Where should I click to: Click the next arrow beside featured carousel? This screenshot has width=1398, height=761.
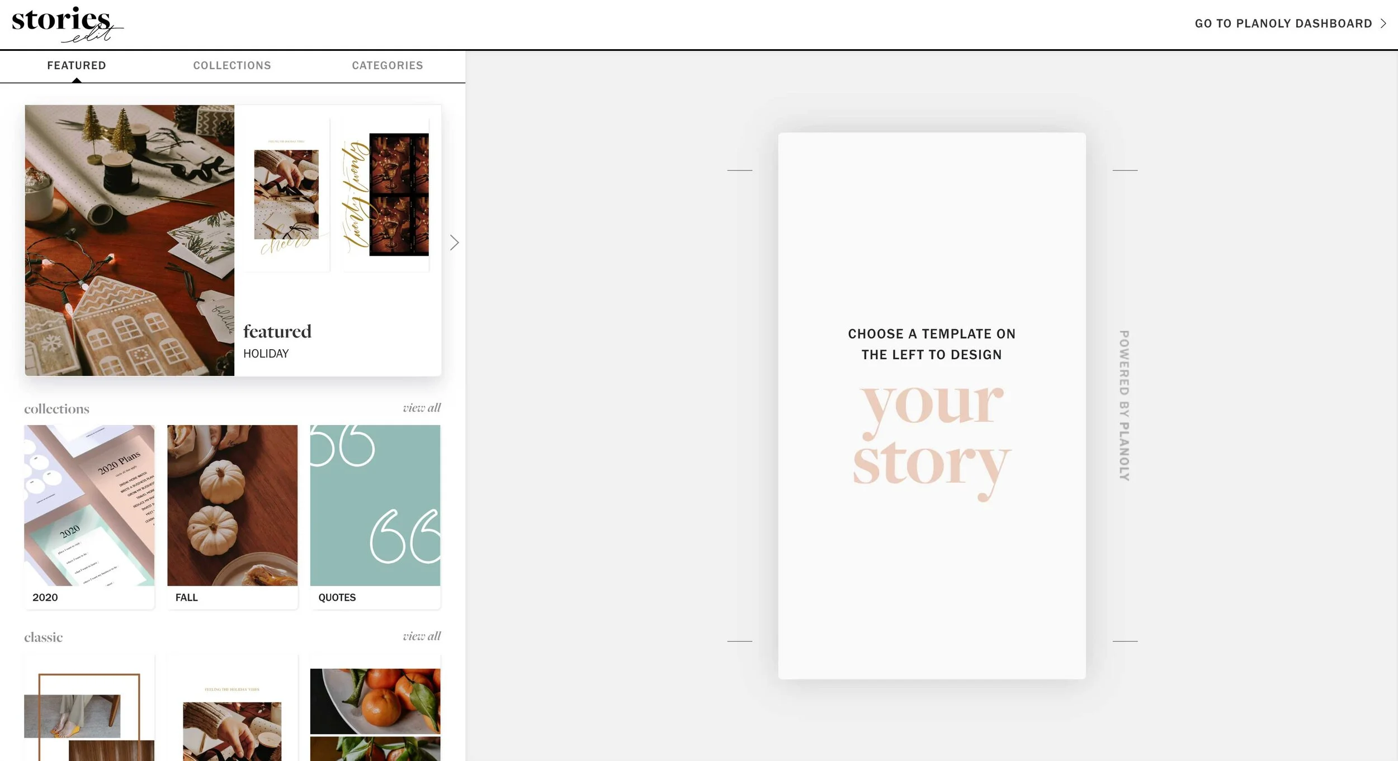[x=454, y=242]
